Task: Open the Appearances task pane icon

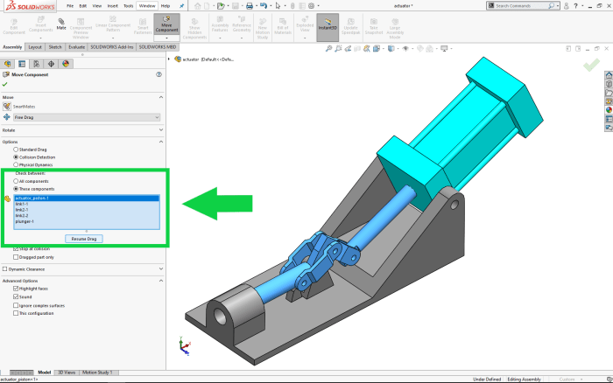Action: point(609,110)
